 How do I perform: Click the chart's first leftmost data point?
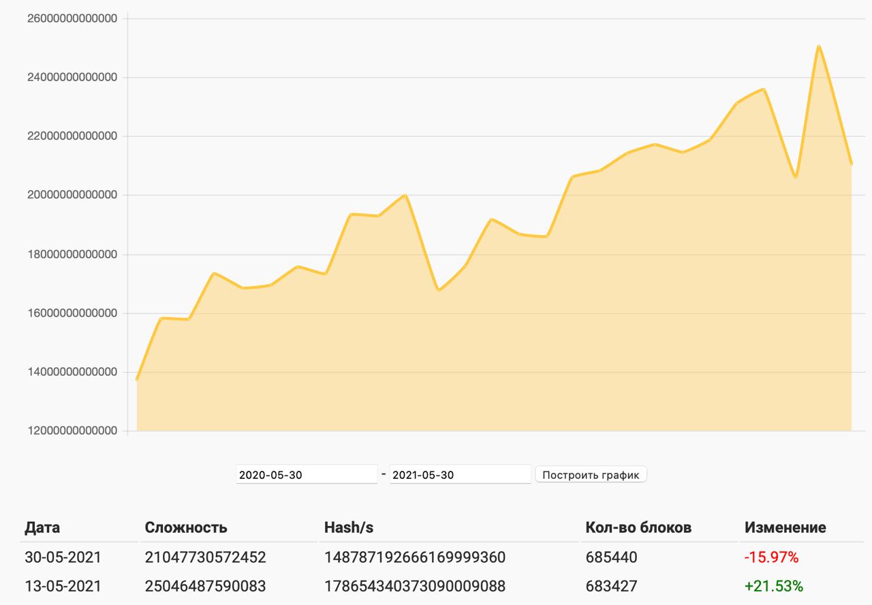(137, 379)
